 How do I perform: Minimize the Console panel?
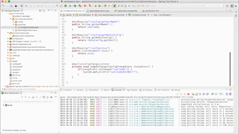[227, 90]
